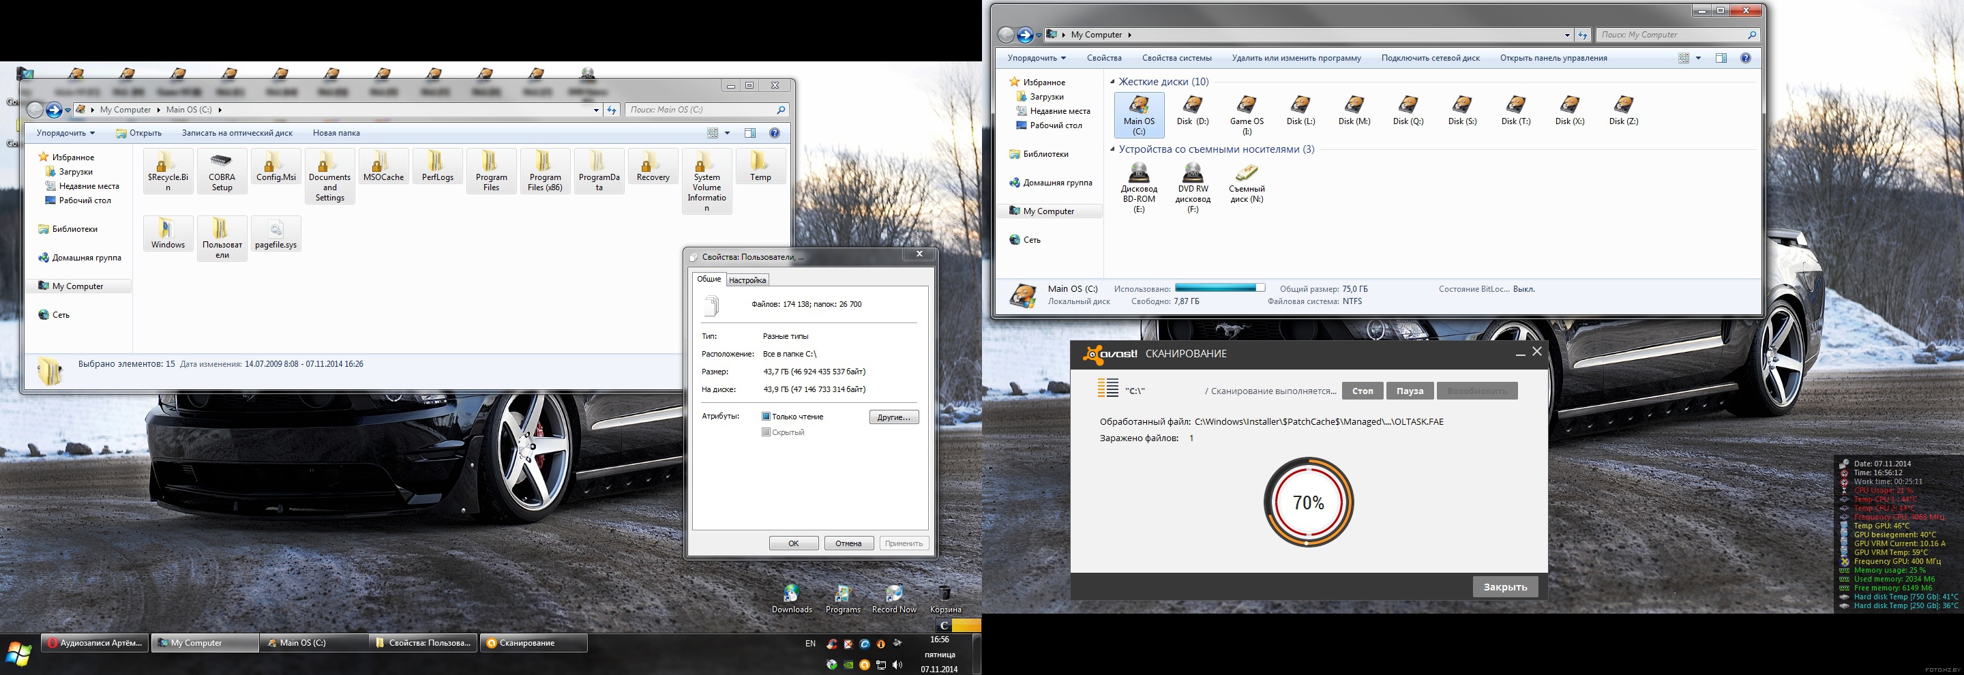
Task: Open the Windows Start button
Action: pyautogui.click(x=18, y=653)
